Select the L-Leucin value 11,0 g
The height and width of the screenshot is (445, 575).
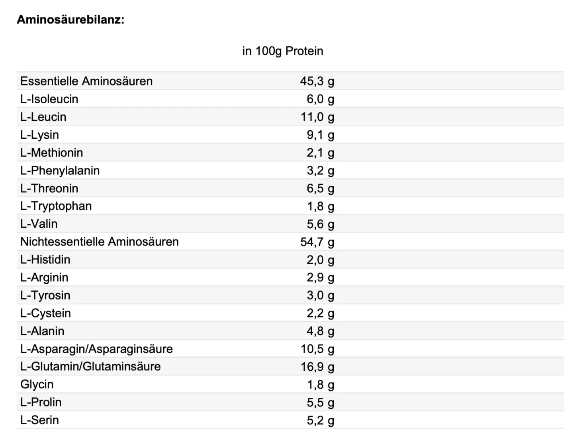(x=317, y=117)
